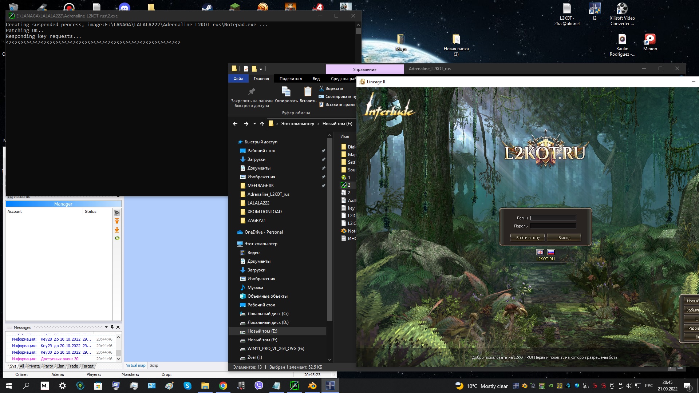Click the L2KOT.RU link below flags
The image size is (699, 393).
click(x=545, y=259)
